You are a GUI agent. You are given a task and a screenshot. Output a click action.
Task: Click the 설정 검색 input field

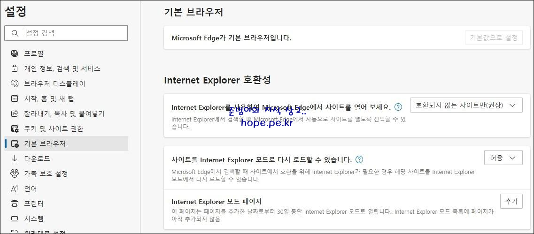[66, 33]
